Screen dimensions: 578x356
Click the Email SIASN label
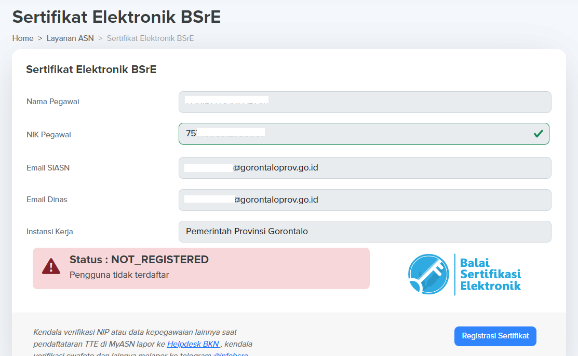48,168
